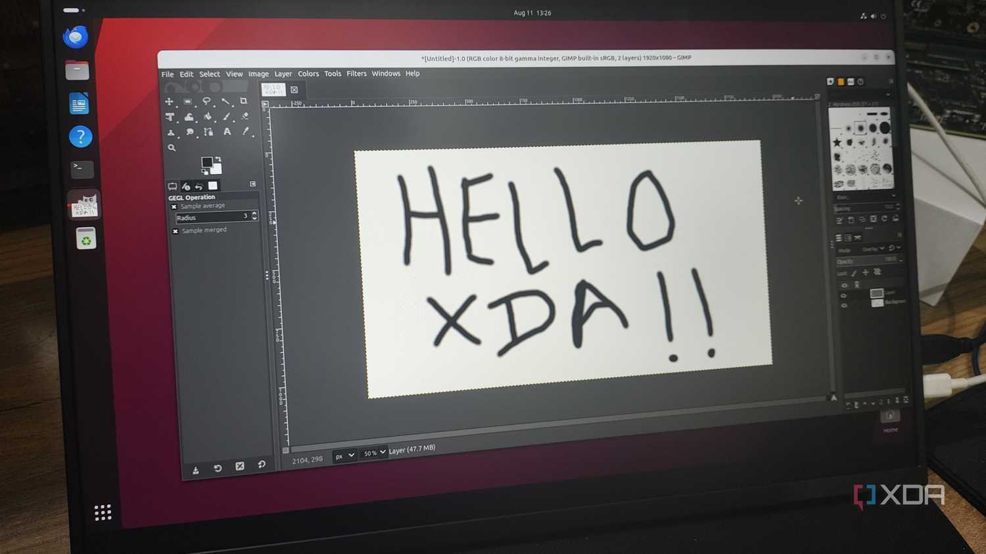The height and width of the screenshot is (554, 986).
Task: Open the foreground color swatch
Action: [x=207, y=162]
